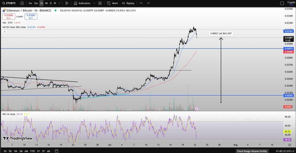Start bar Replay mode
This screenshot has height=153, width=296.
128,3
